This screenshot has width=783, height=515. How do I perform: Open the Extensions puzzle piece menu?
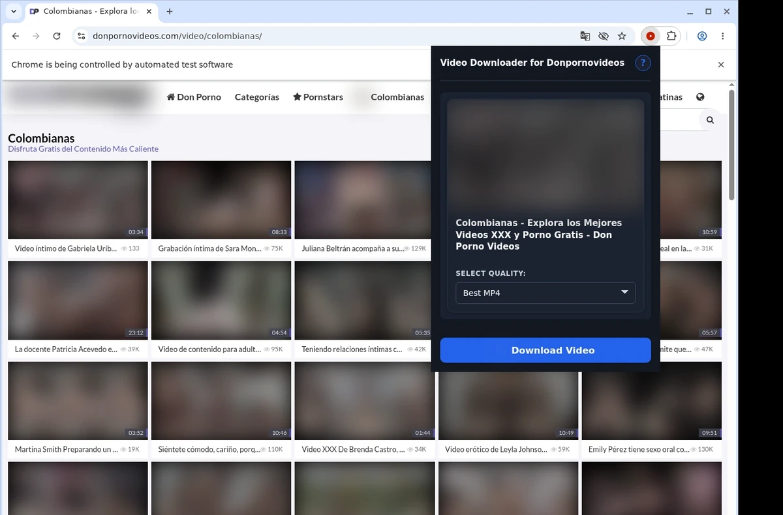click(x=671, y=36)
